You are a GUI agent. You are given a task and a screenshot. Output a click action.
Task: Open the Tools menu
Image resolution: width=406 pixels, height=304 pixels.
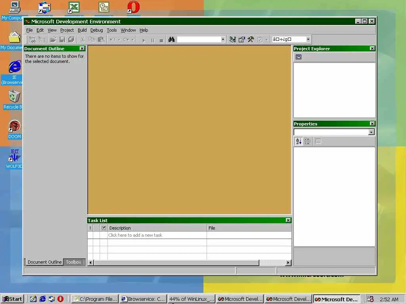click(x=111, y=30)
